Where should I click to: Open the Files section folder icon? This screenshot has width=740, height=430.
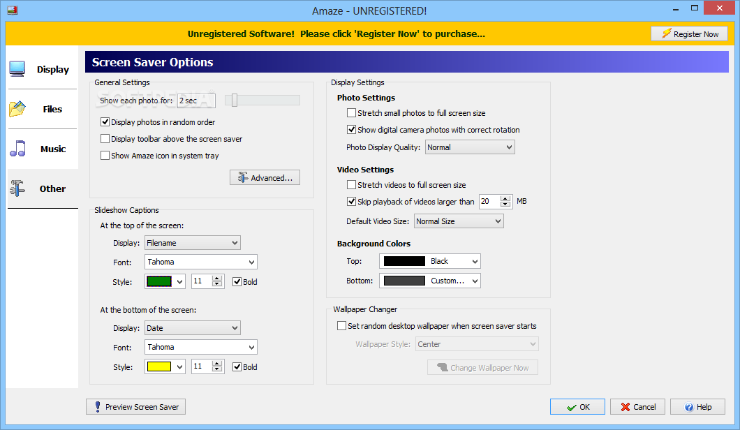click(x=17, y=109)
